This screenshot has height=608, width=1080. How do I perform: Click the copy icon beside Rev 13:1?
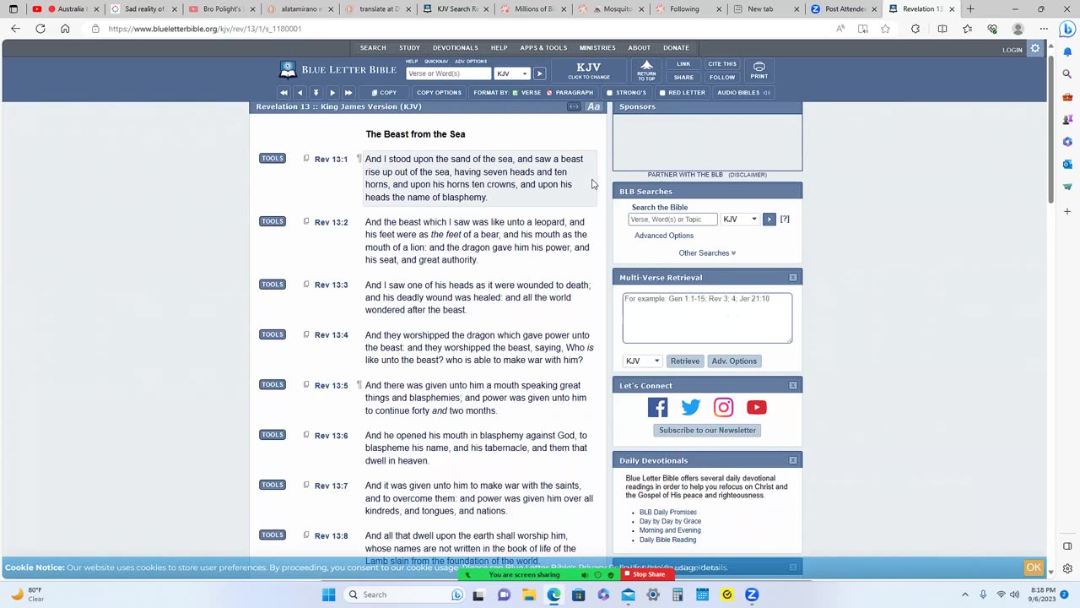pos(306,158)
